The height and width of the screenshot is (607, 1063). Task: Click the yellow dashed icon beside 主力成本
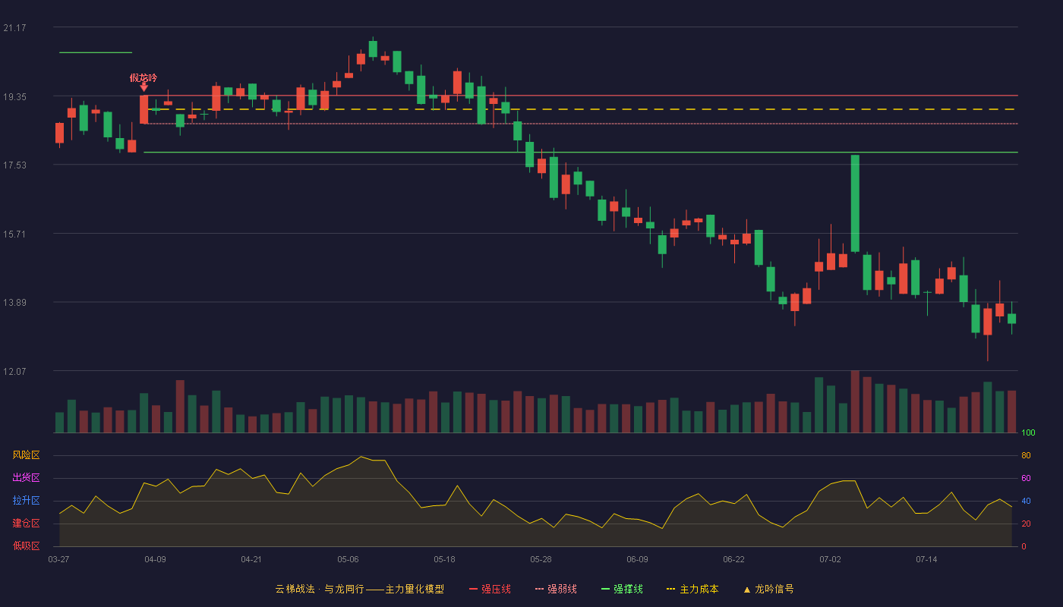coord(670,589)
